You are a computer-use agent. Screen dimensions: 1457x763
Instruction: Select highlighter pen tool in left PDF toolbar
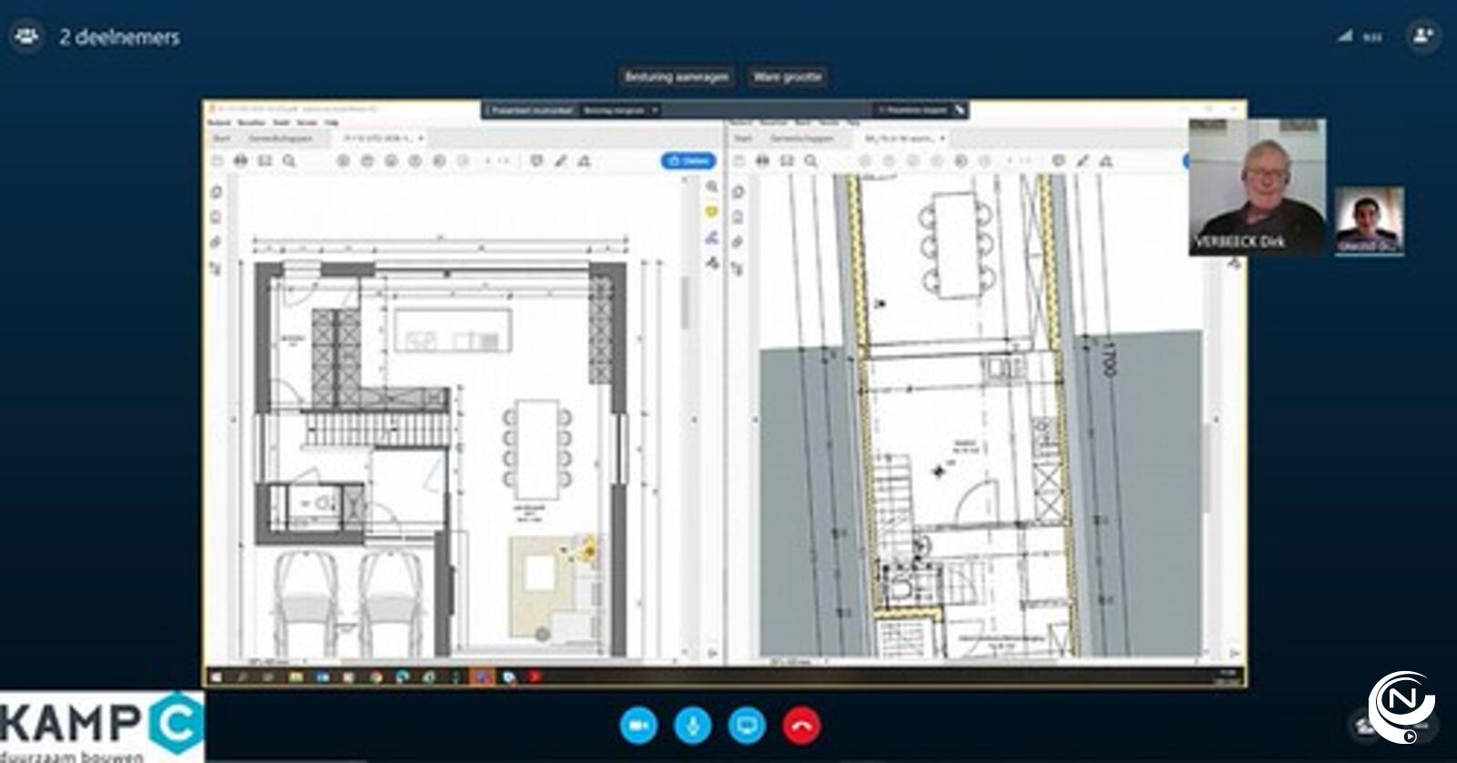561,161
